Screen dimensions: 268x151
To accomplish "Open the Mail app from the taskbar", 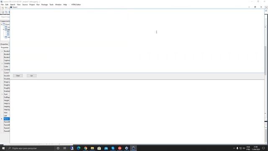I will click(x=106, y=148).
